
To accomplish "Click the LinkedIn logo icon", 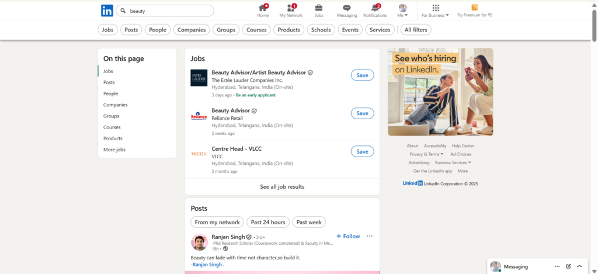I will coord(107,11).
